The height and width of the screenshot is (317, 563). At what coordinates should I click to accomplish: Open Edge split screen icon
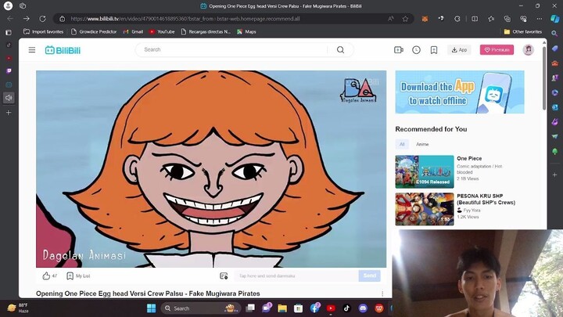coord(475,19)
